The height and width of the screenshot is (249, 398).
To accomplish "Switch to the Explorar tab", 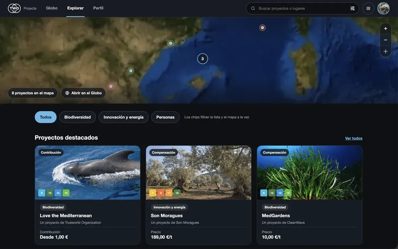I will [75, 8].
